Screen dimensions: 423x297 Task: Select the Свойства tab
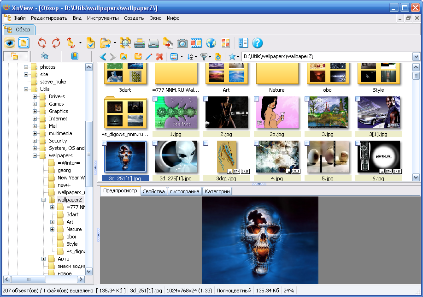click(x=153, y=191)
